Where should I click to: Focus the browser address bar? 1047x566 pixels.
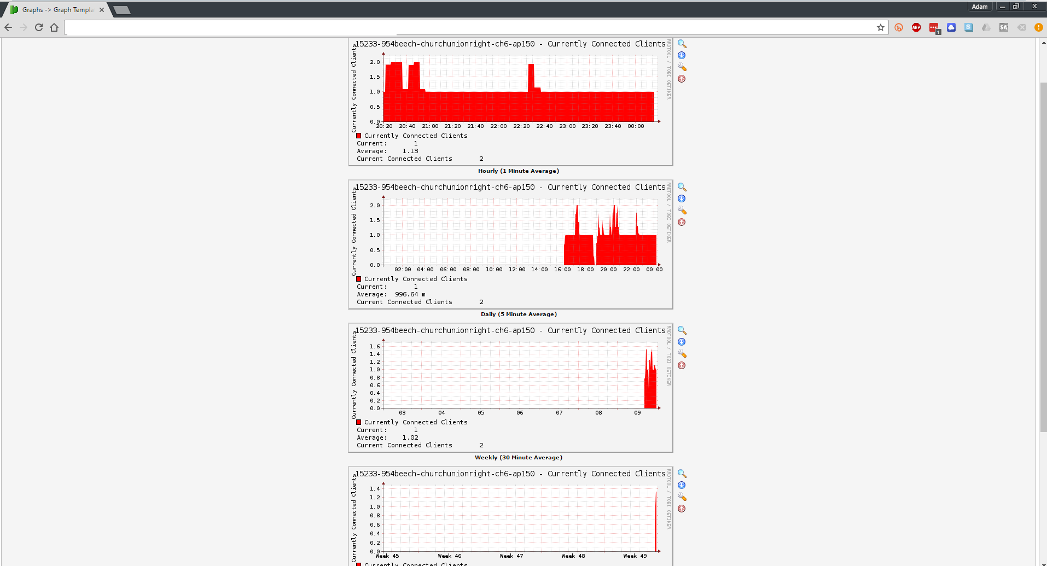click(470, 27)
